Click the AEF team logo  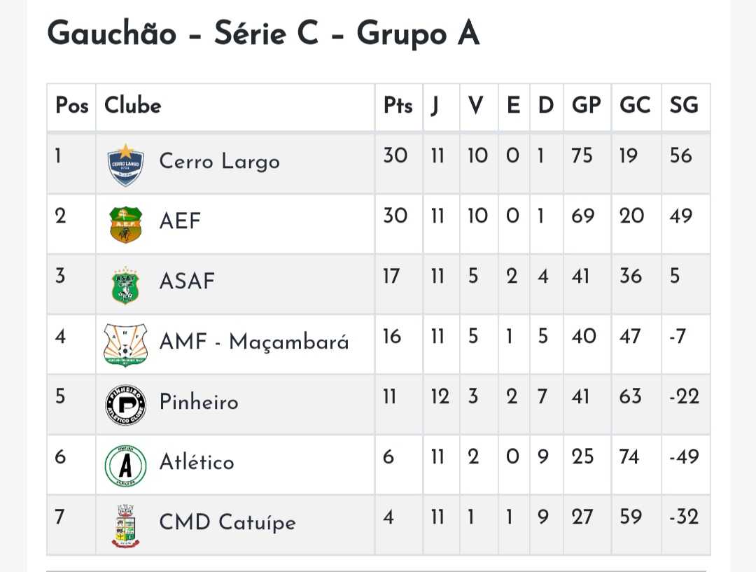click(x=126, y=225)
